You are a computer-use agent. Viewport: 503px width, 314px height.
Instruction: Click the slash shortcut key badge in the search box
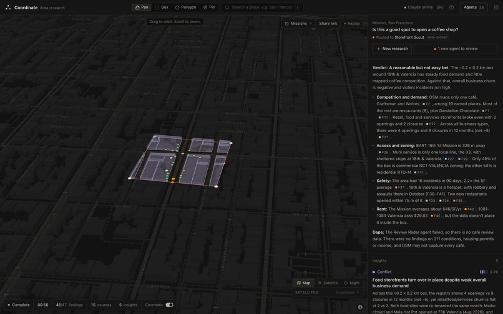(x=298, y=7)
